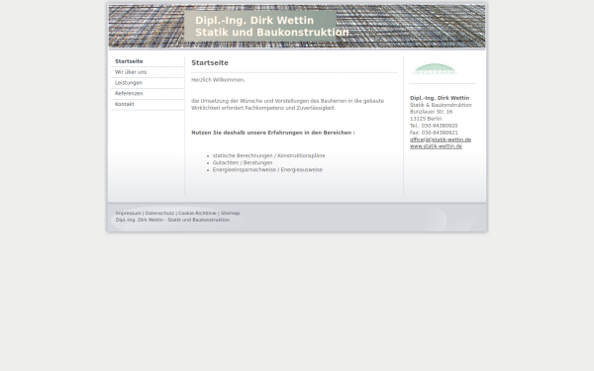Viewport: 594px width, 371px height.
Task: Open the Cookie-Richtlinie footer link
Action: [197, 213]
